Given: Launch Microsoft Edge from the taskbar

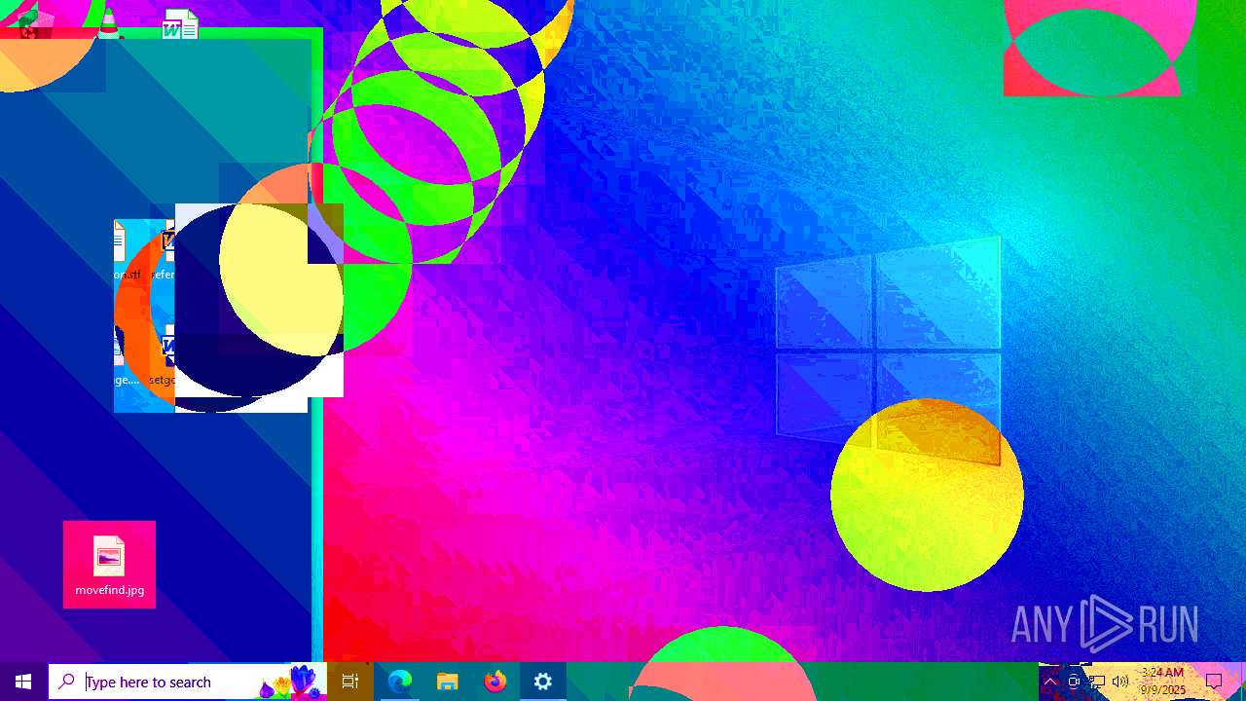Looking at the screenshot, I should click(x=400, y=682).
